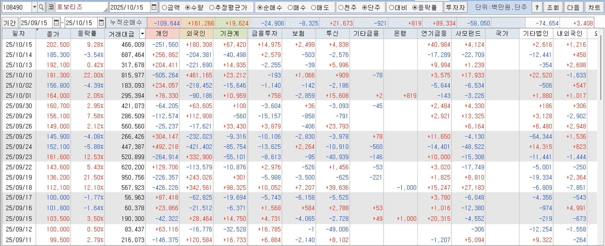Select the 금액 radio option

point(164,8)
